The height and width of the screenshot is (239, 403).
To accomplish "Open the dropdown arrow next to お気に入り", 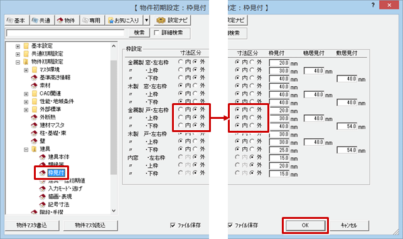I will pyautogui.click(x=146, y=20).
